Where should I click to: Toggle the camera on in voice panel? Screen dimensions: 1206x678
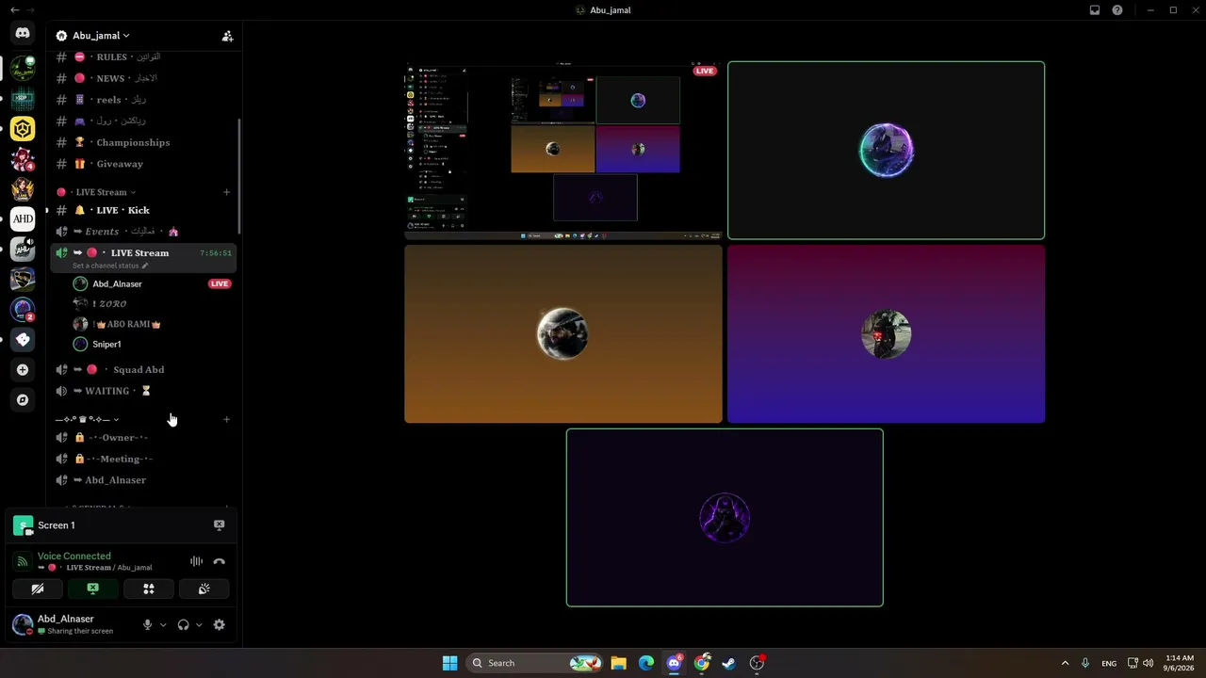point(38,589)
